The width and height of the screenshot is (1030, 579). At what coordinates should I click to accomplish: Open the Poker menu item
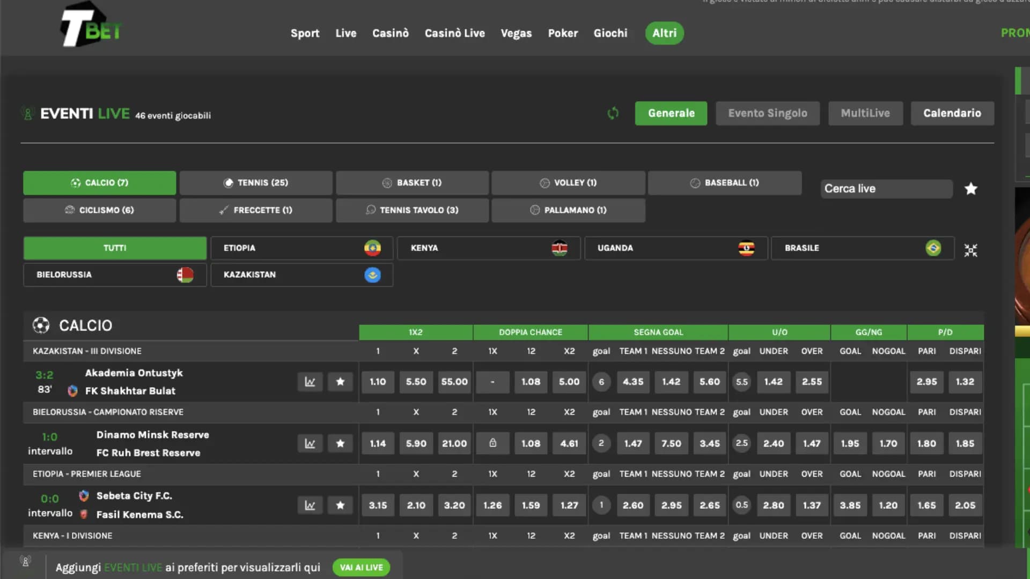click(x=563, y=33)
